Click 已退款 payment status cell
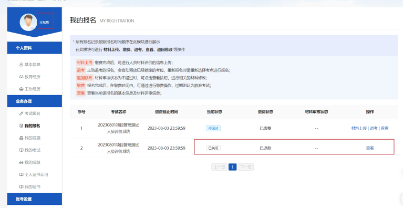Screen dimensions: 403x208 click(265, 148)
